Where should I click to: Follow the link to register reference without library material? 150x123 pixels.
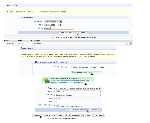pyautogui.click(x=70, y=82)
